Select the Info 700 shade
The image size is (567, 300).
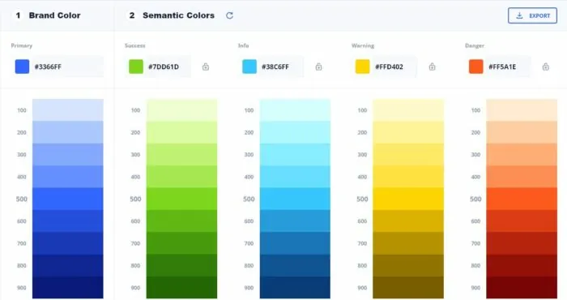coord(295,243)
